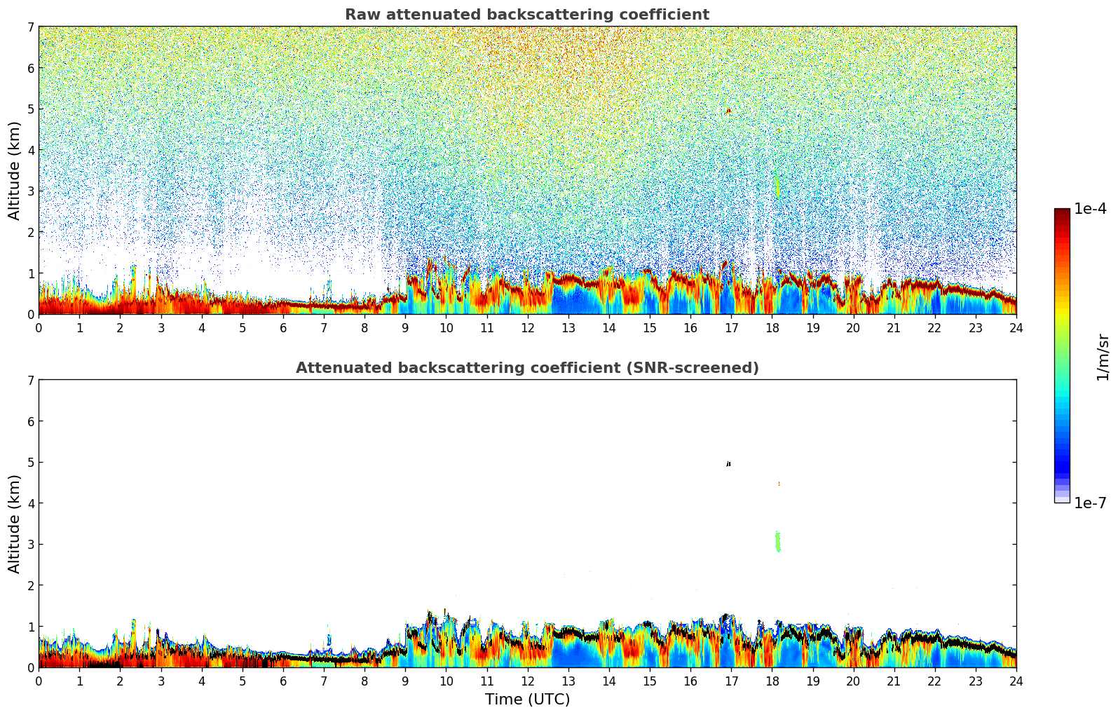This screenshot has width=1118, height=715.
Task: Click the "7" altitude tick on the raw plot
Action: click(30, 27)
